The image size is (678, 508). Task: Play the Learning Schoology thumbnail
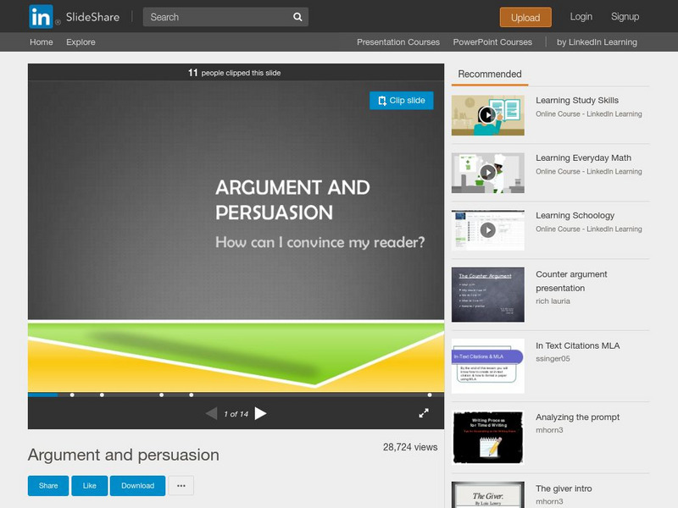488,229
